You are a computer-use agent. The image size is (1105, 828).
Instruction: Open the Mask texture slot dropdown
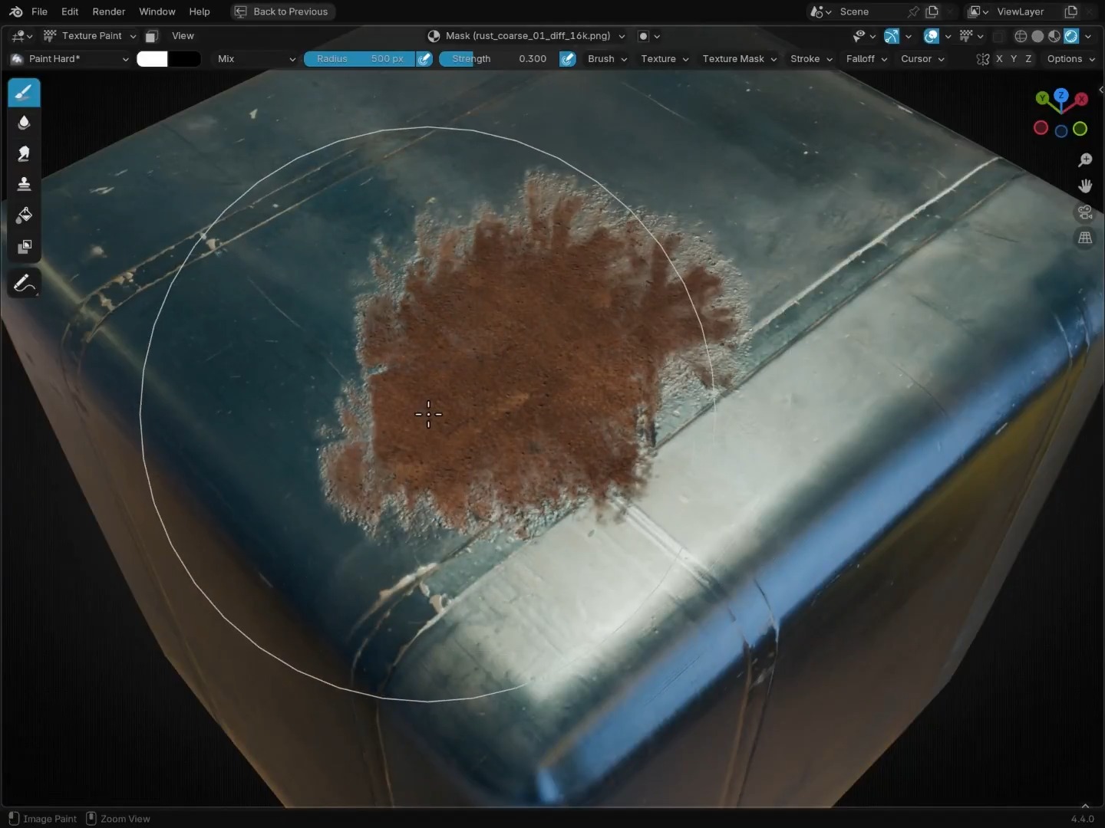[526, 36]
